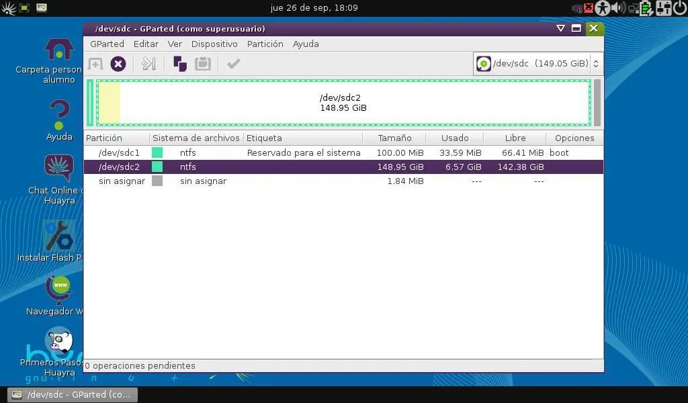This screenshot has width=688, height=403.
Task: Select the sin asignar partition row
Action: 343,181
